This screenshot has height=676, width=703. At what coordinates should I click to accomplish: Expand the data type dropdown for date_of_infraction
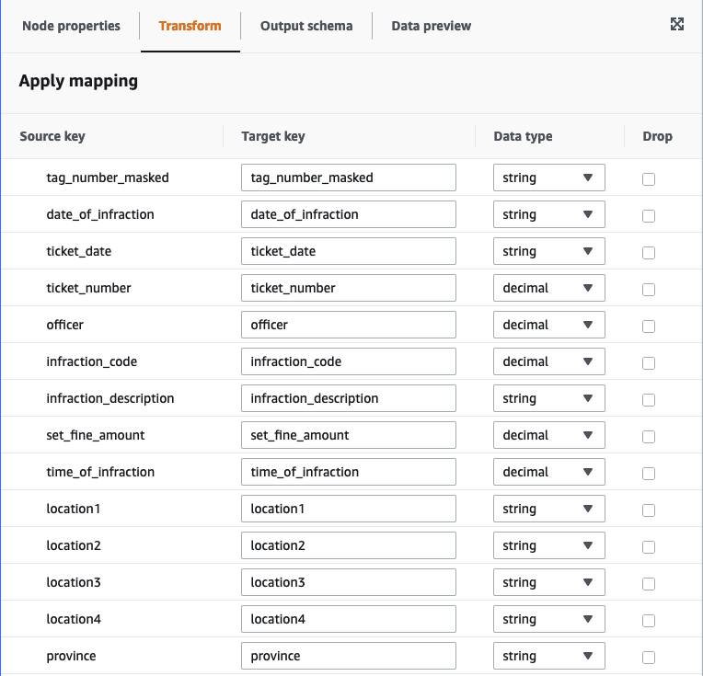click(548, 214)
